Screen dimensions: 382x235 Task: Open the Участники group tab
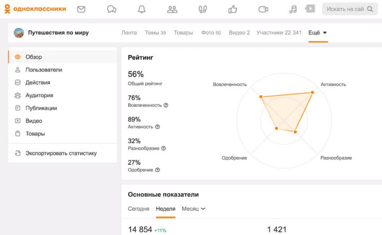[279, 32]
